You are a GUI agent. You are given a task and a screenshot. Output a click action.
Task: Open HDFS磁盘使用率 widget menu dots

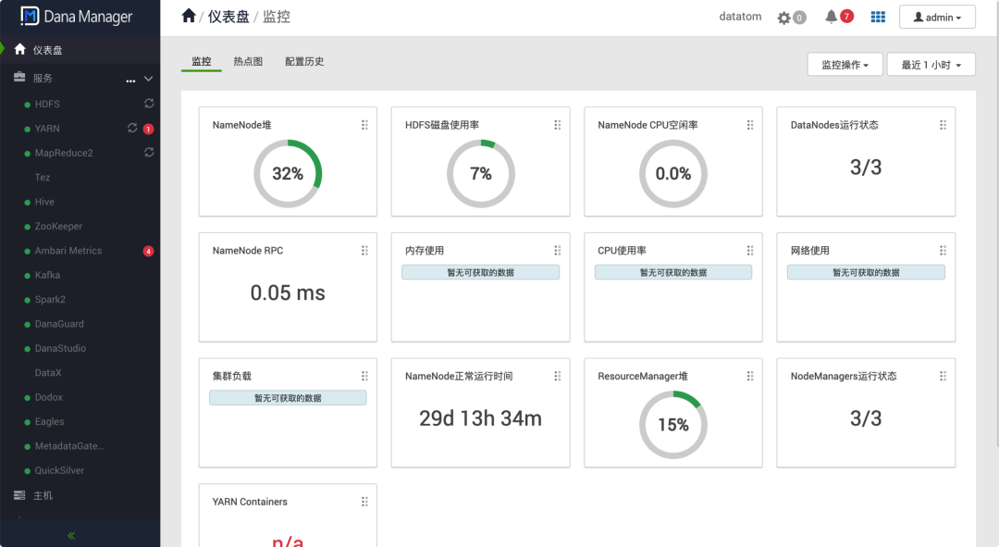[558, 125]
